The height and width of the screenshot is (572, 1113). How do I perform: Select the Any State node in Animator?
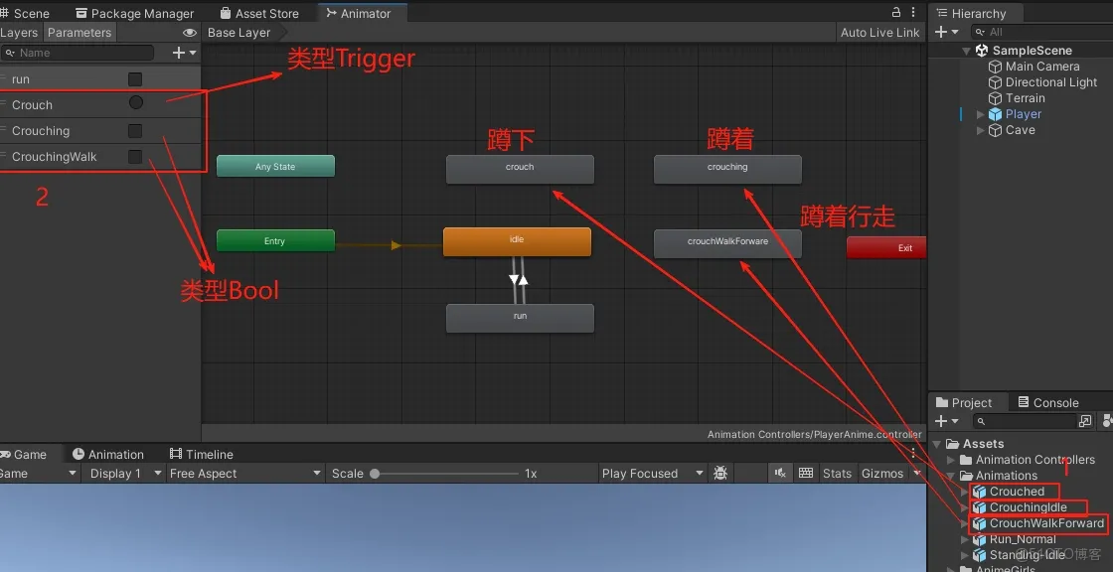275,166
